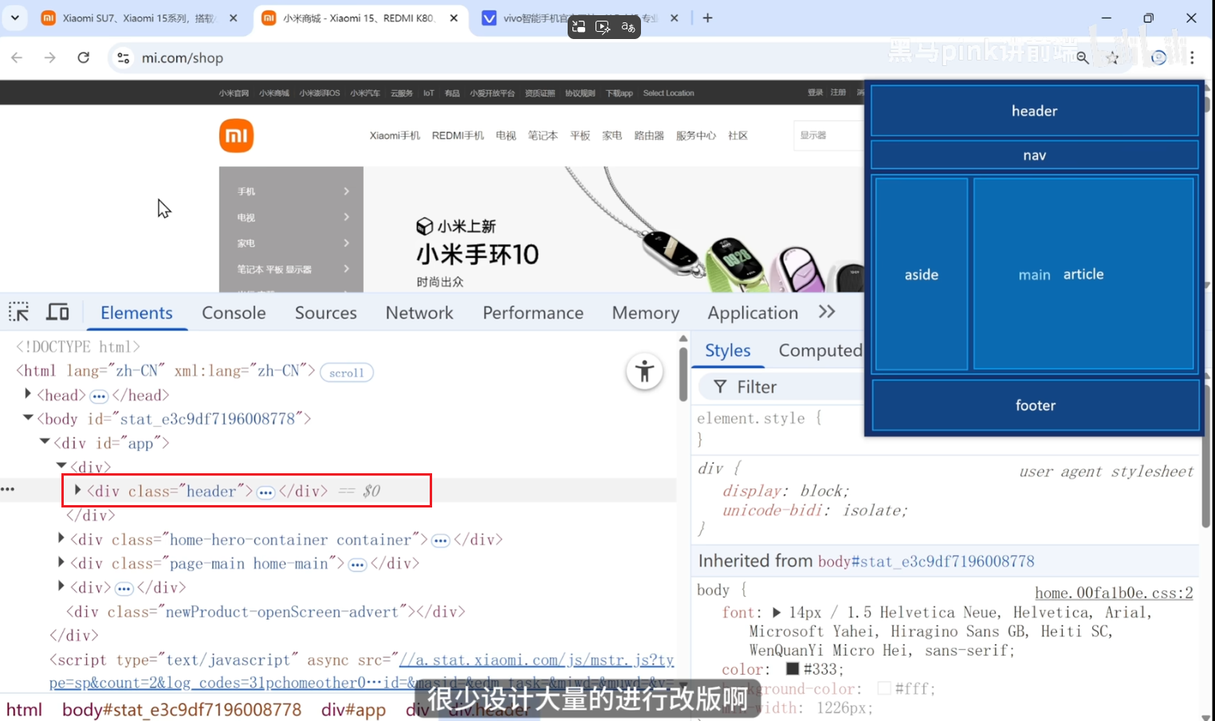
Task: Expand the page-main home-main div node
Action: coord(61,562)
